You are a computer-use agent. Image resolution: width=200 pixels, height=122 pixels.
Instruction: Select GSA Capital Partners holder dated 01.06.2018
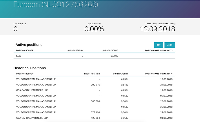(32, 118)
